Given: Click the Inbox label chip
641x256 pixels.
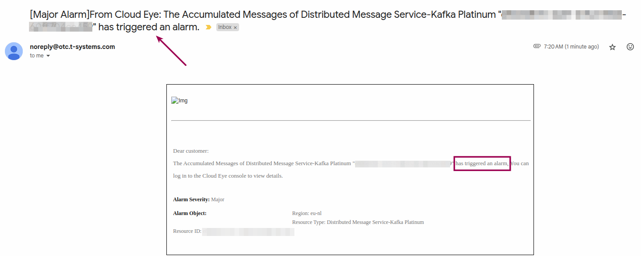Looking at the screenshot, I should pos(225,27).
